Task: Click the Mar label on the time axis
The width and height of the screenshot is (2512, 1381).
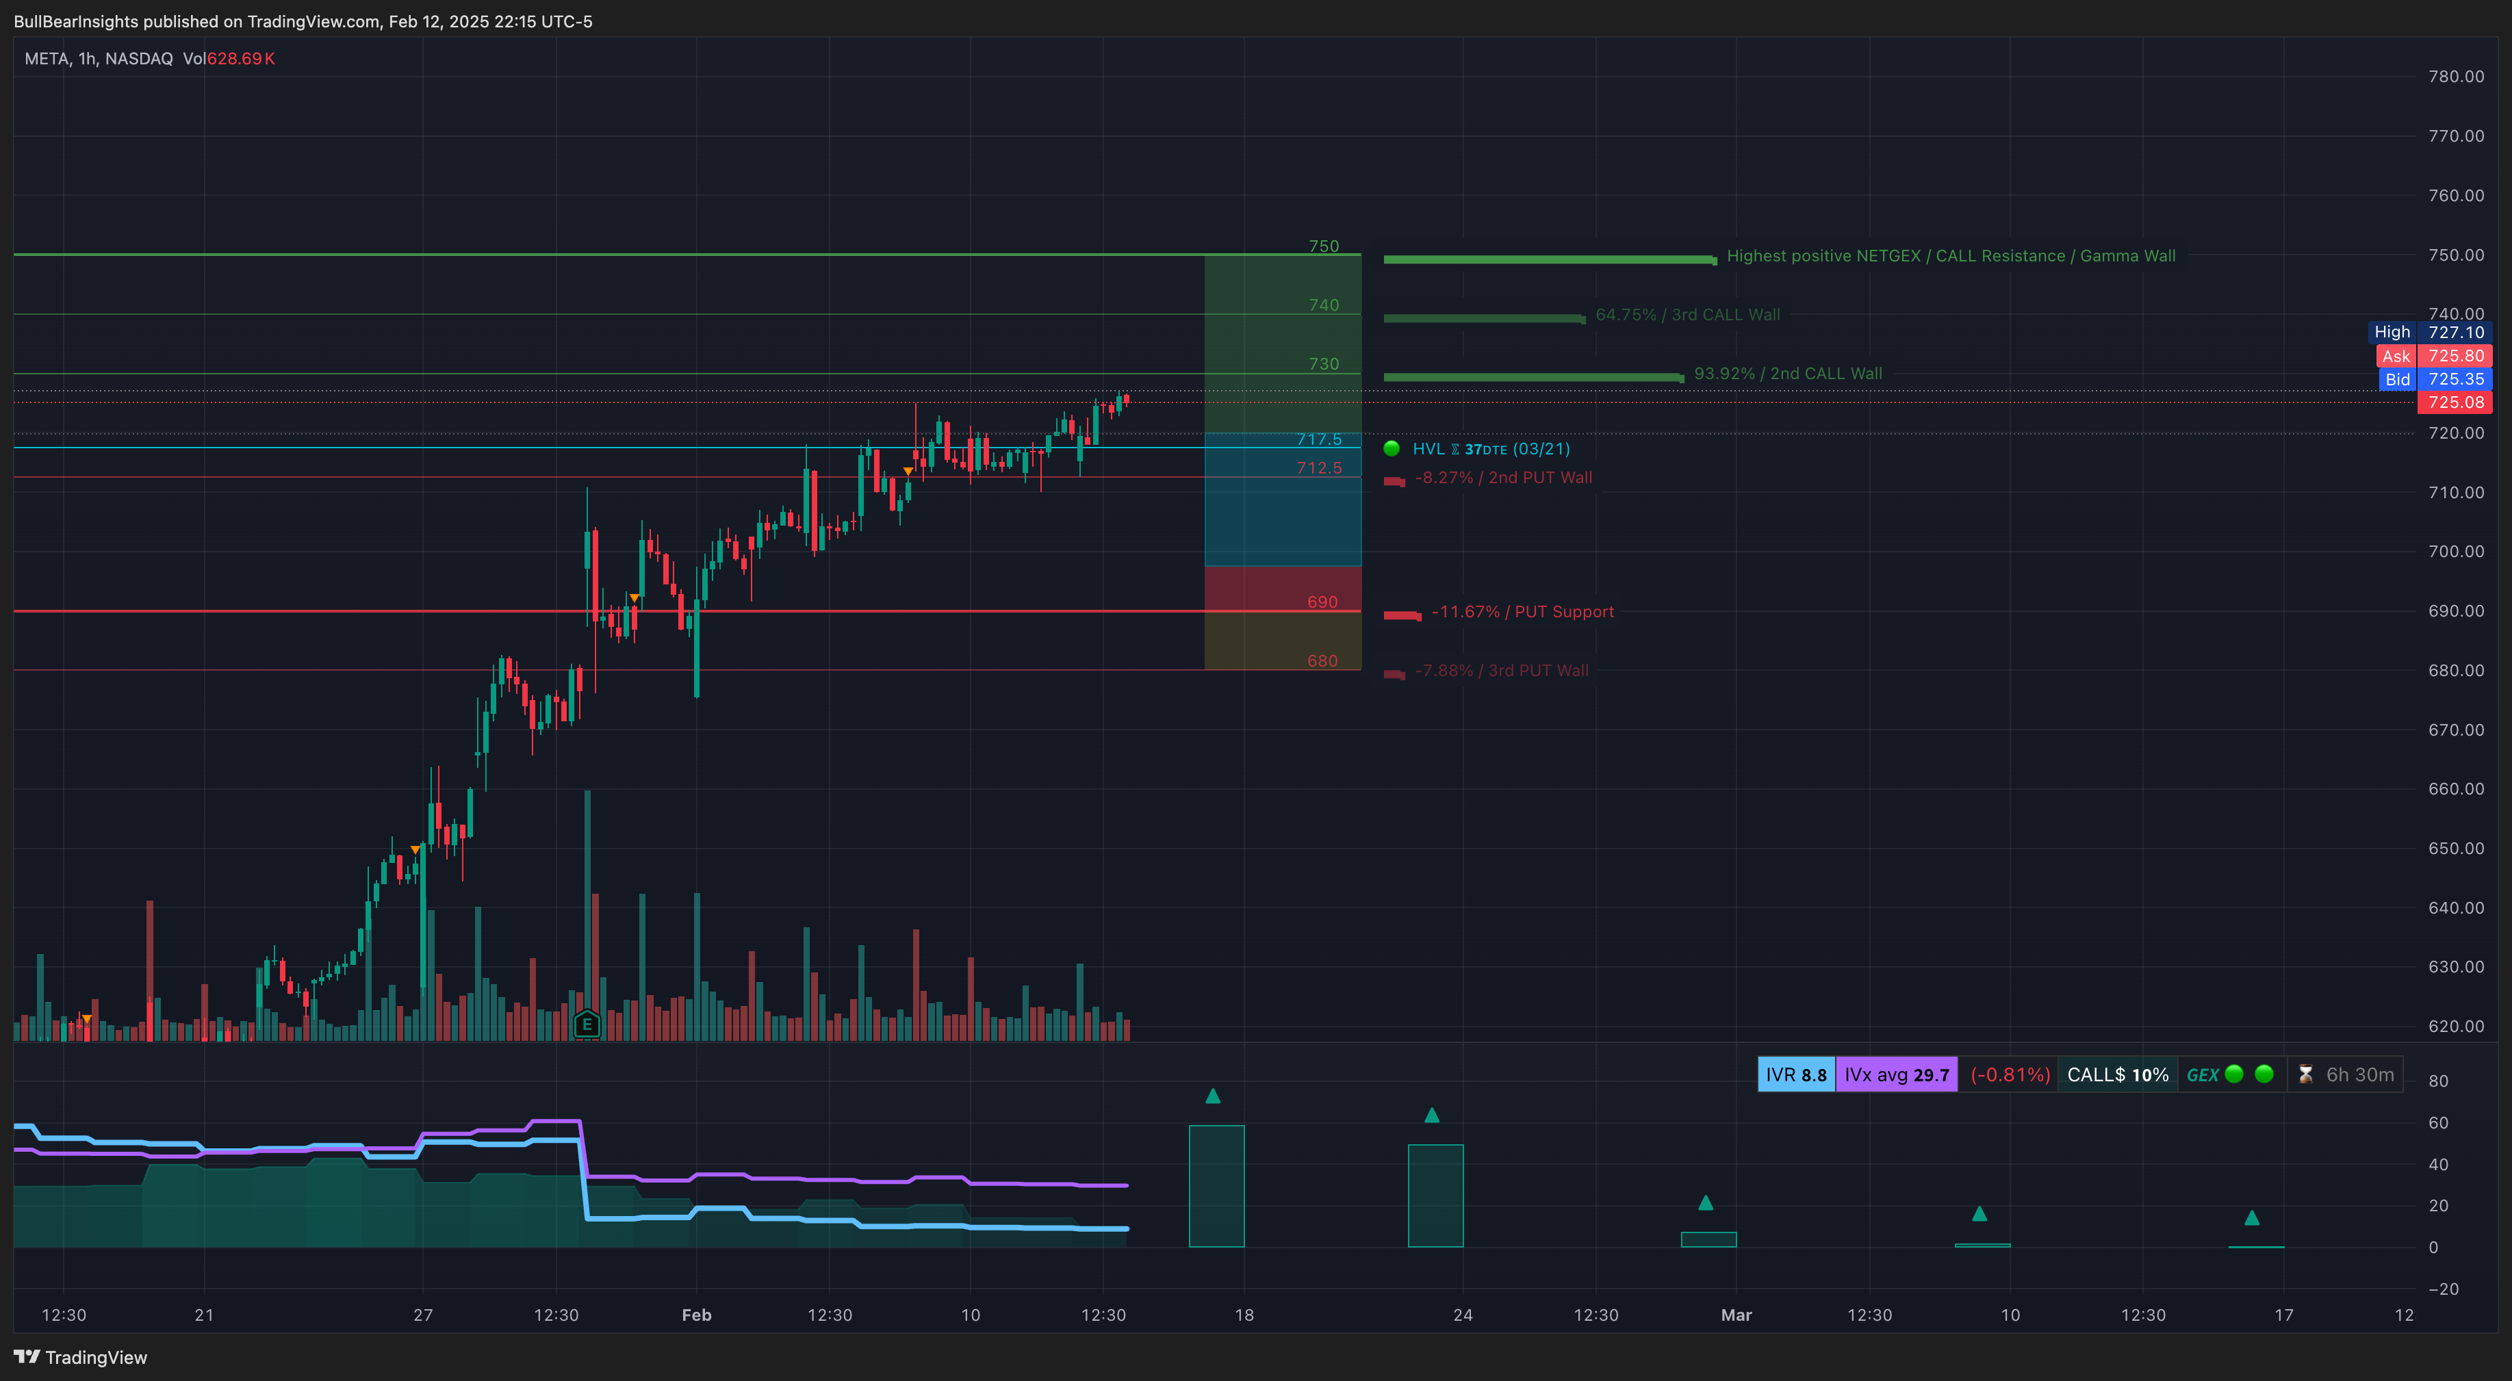Action: click(1736, 1315)
